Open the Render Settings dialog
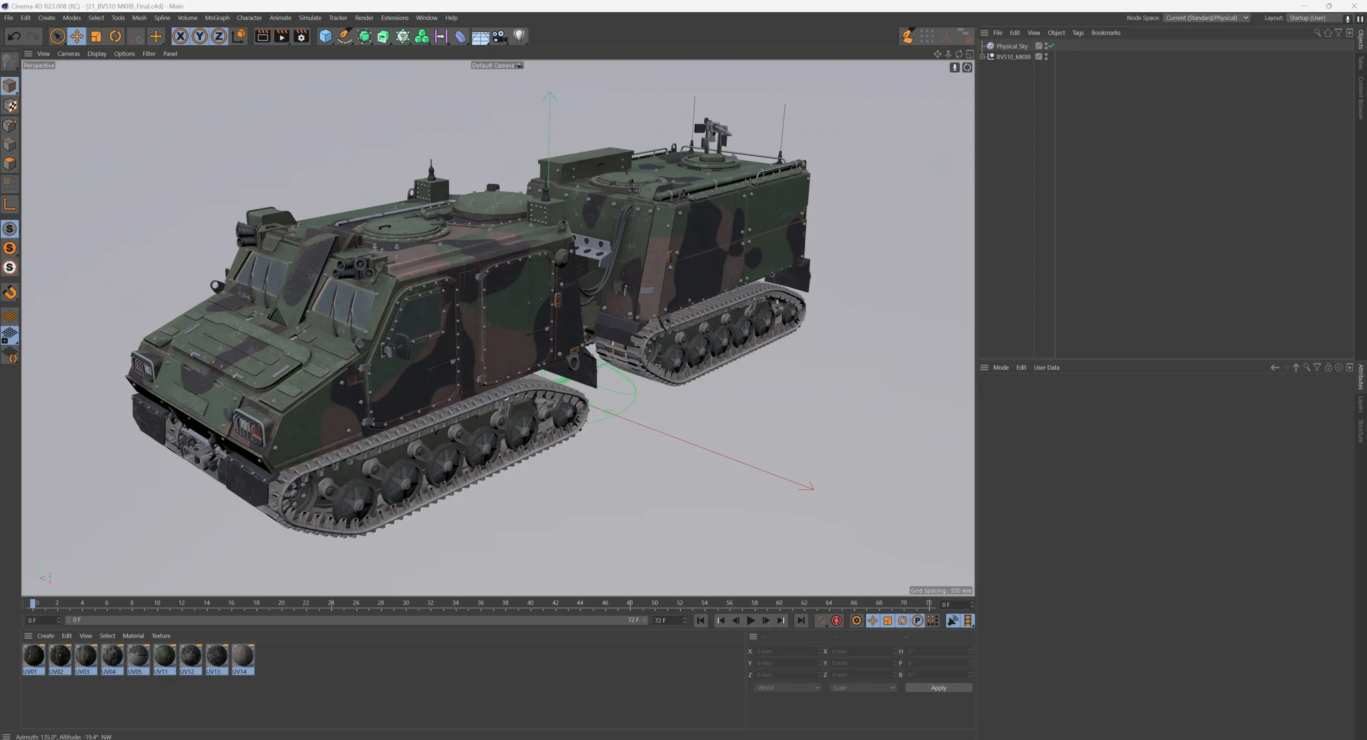Image resolution: width=1367 pixels, height=740 pixels. pyautogui.click(x=301, y=36)
